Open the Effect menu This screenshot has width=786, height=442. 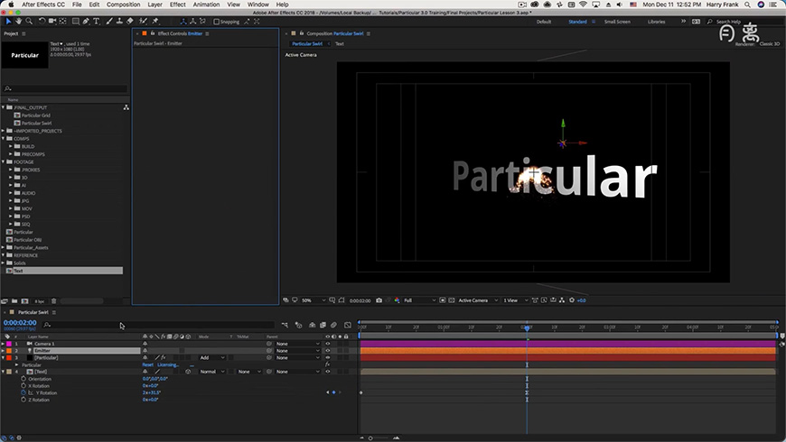tap(177, 5)
